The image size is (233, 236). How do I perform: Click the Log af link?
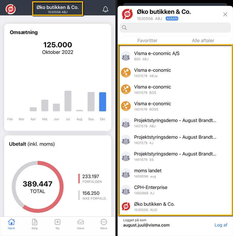(x=221, y=225)
